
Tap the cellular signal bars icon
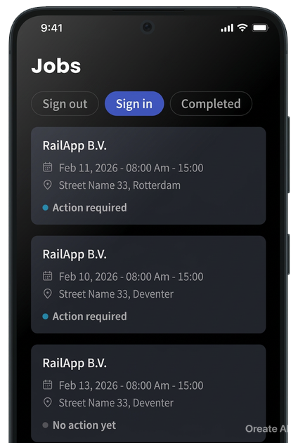click(x=227, y=27)
